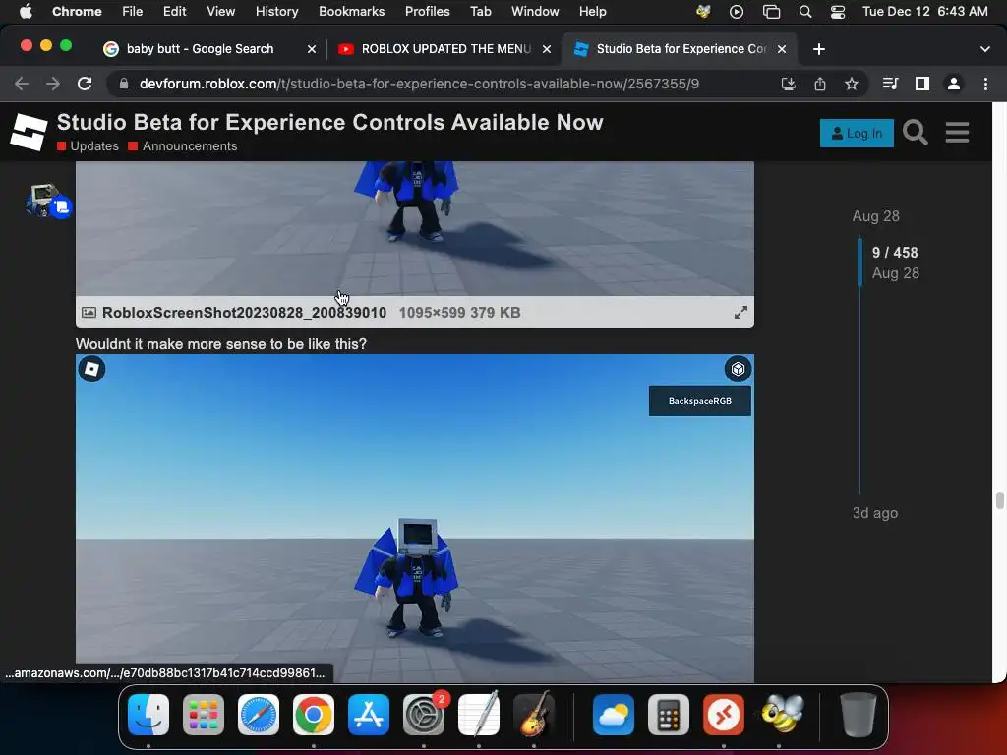The width and height of the screenshot is (1007, 755).
Task: Click the play circle menu bar icon
Action: [737, 12]
